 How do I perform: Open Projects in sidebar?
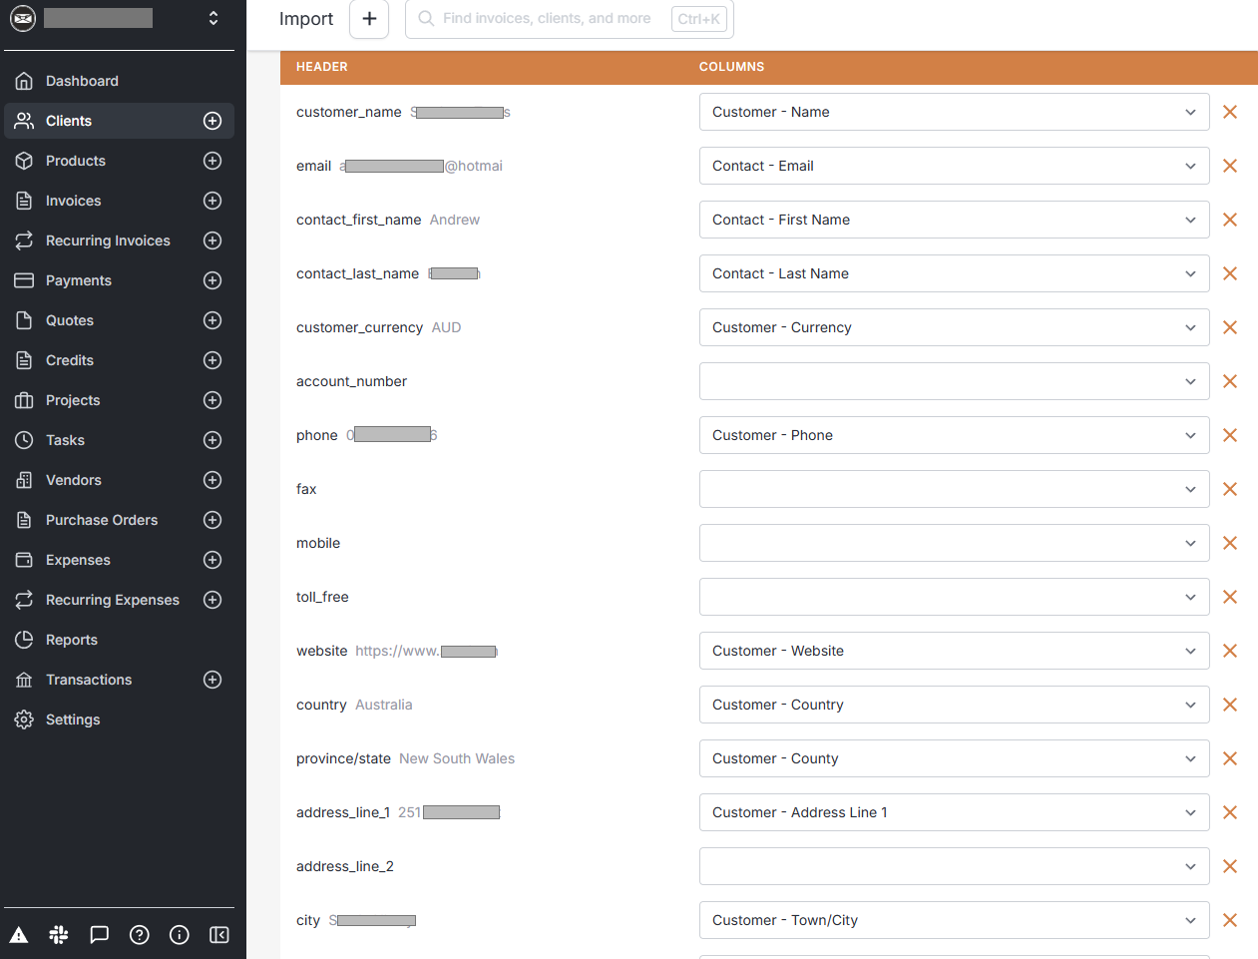[73, 400]
